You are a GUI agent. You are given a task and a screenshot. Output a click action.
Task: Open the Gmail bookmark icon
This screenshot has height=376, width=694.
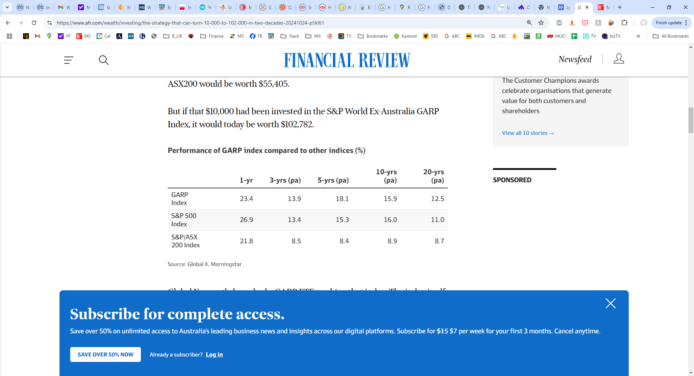tap(38, 36)
